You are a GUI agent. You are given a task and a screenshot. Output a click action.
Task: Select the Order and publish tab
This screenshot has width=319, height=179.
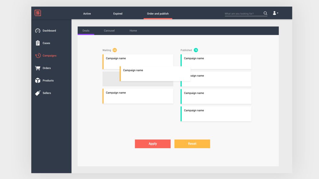(158, 14)
